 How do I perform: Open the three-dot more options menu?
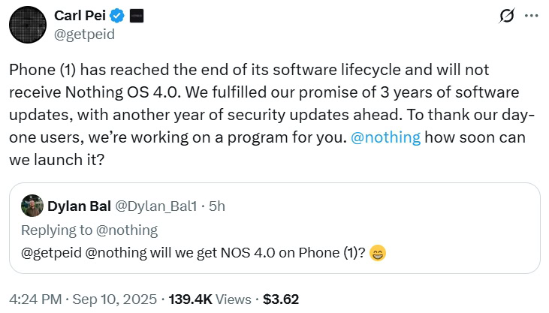(530, 16)
